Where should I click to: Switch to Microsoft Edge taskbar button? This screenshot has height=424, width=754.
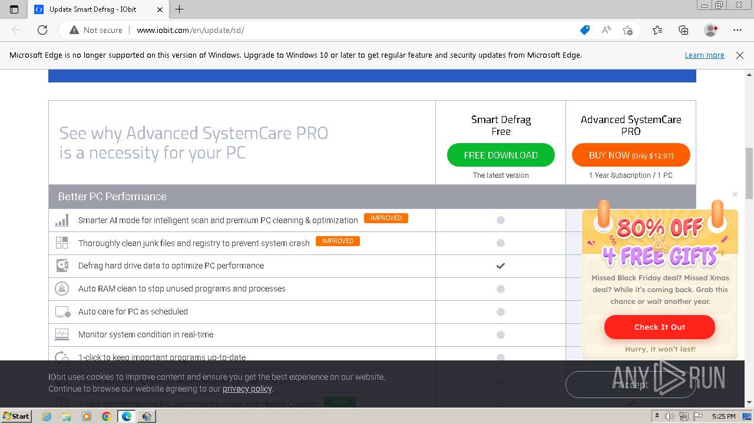(x=126, y=416)
